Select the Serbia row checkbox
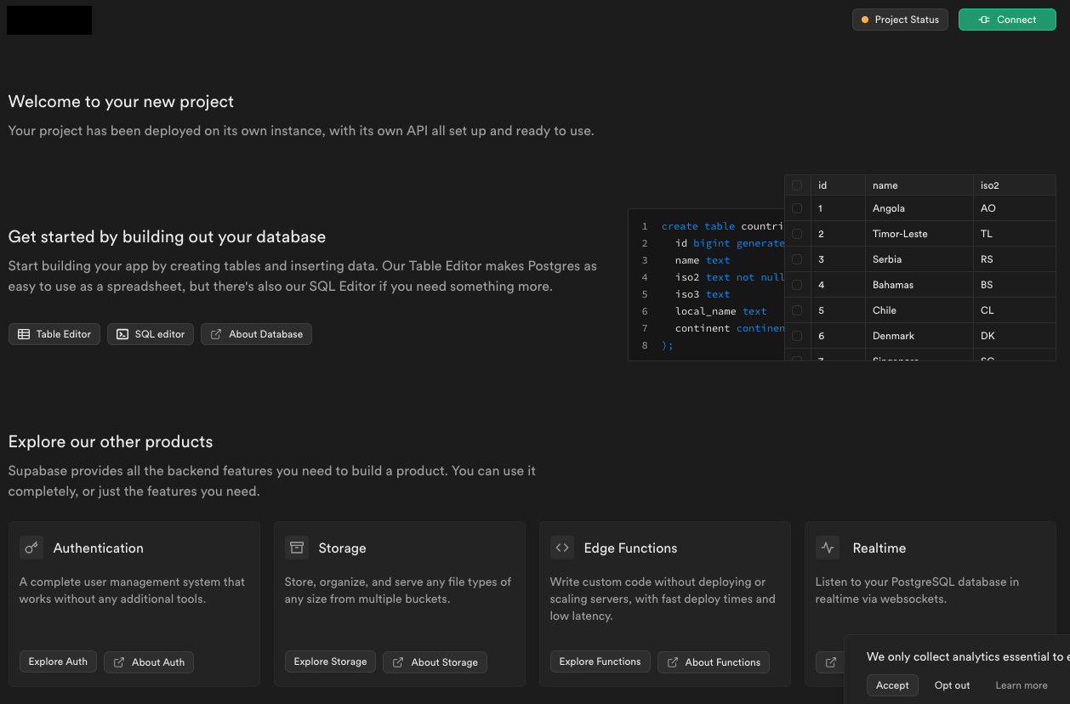Viewport: 1070px width, 704px height. 797,259
